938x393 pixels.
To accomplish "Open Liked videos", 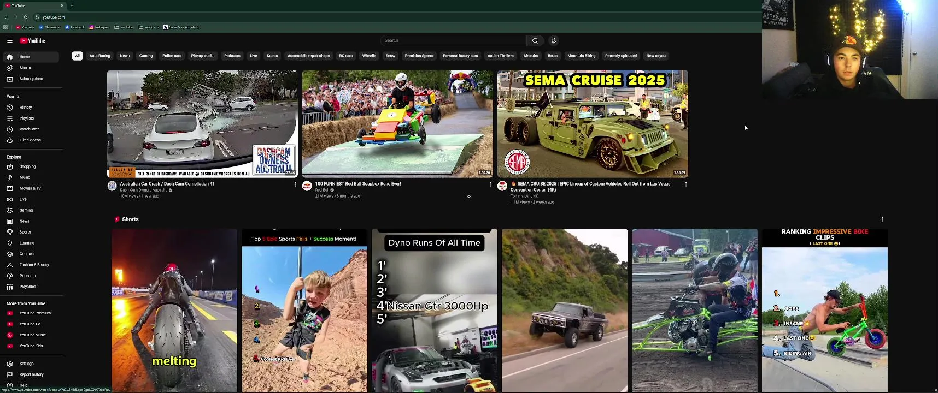I will [x=32, y=140].
